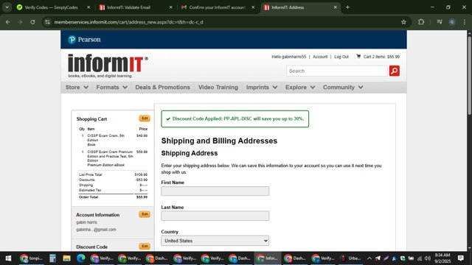Open File Explorer from taskbar

click(x=66, y=258)
